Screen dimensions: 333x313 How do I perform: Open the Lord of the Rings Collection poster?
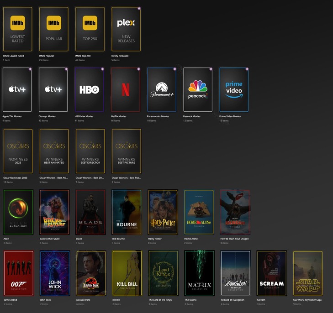pos(163,273)
